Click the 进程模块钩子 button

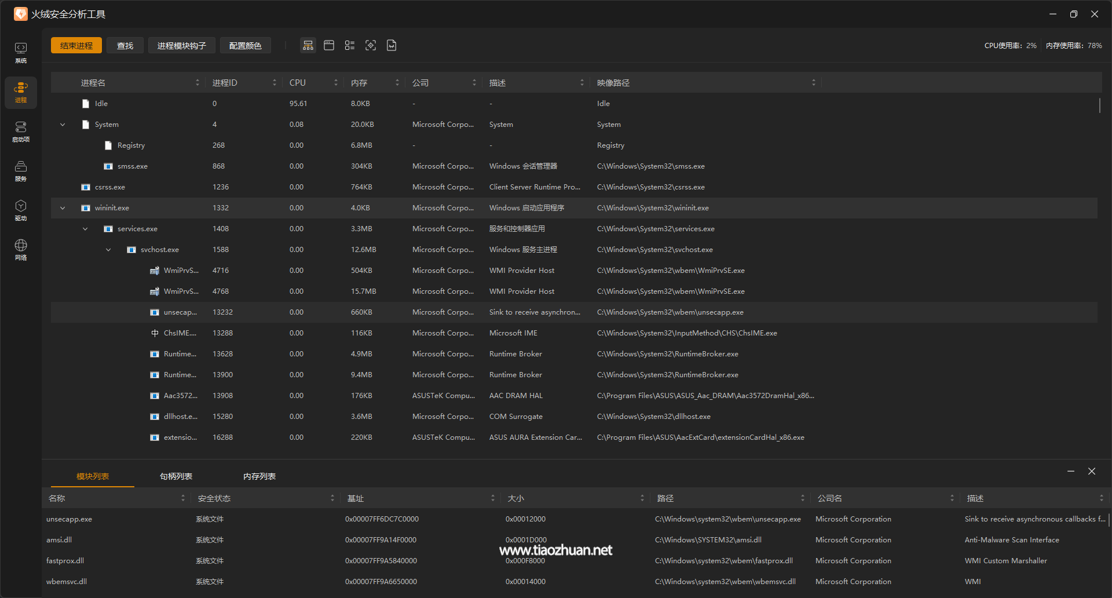click(182, 45)
